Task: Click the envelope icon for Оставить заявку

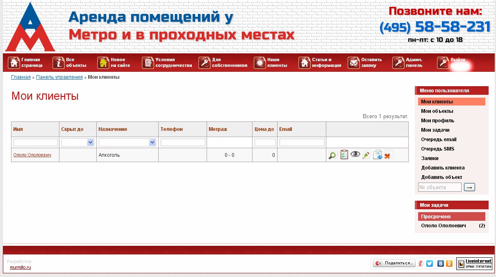Action: coord(354,63)
